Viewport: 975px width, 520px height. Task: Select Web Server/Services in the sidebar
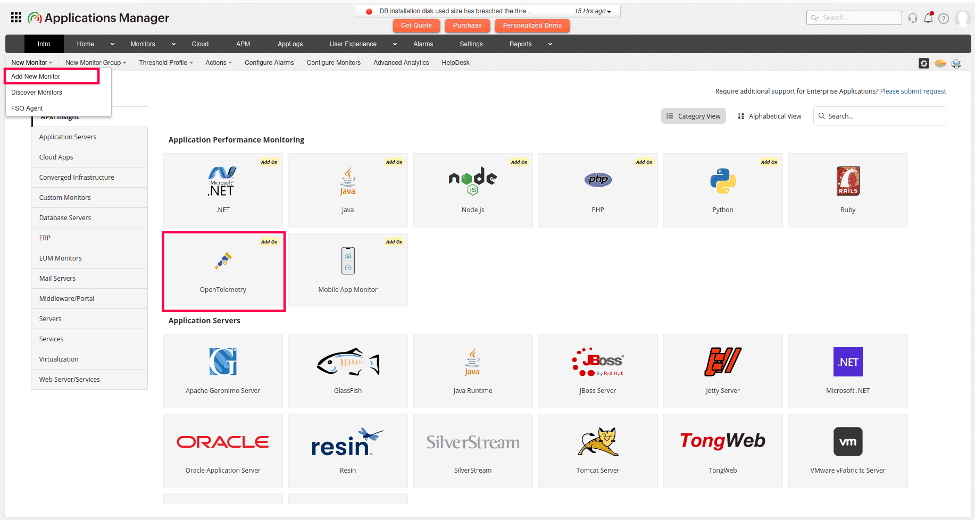[89, 380]
